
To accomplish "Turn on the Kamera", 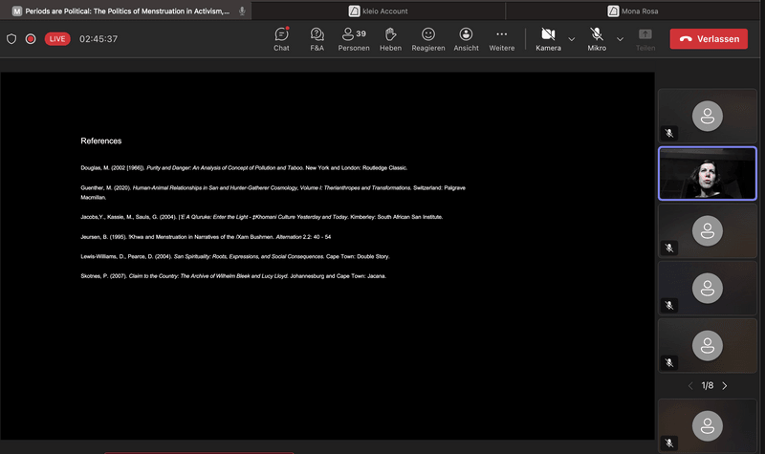I will 548,38.
